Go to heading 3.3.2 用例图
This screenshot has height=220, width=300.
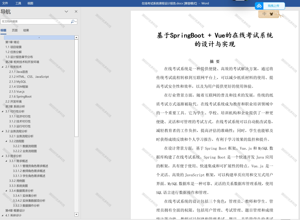pyautogui.click(x=17, y=181)
